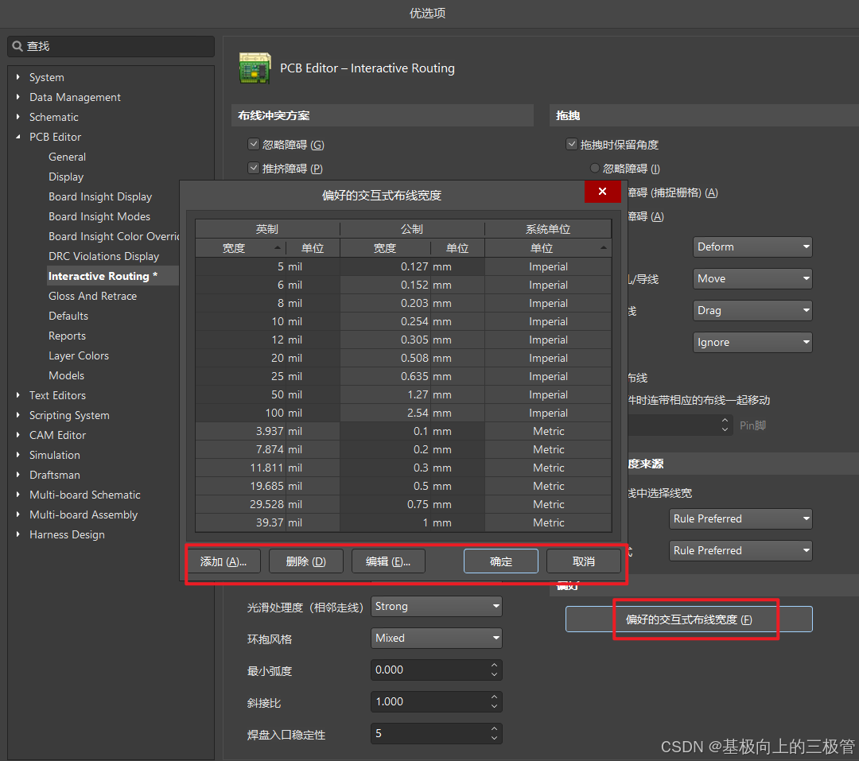This screenshot has width=859, height=761.
Task: Expand Multi-board Schematic node
Action: [18, 495]
